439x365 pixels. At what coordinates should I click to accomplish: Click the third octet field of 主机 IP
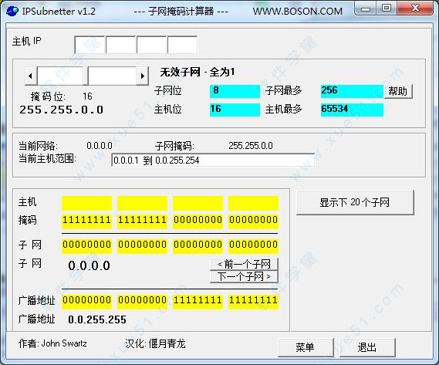click(152, 45)
